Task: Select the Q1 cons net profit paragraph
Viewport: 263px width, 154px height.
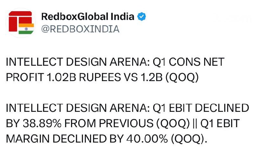Action: click(115, 70)
